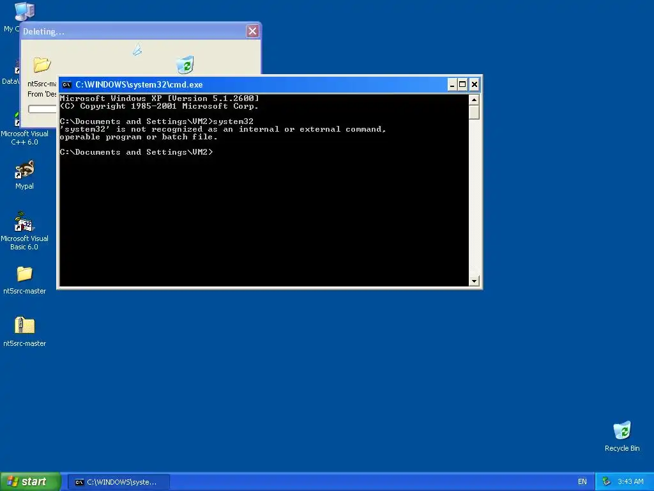Click the 'system32' is not recognized line
654x491 pixels.
223,129
